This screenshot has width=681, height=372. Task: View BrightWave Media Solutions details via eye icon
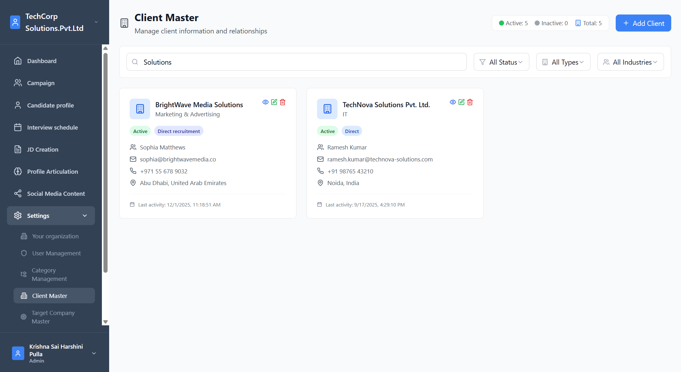click(x=265, y=102)
